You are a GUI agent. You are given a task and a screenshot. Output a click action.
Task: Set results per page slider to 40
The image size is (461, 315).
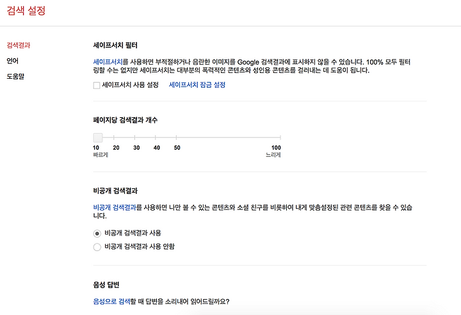155,138
